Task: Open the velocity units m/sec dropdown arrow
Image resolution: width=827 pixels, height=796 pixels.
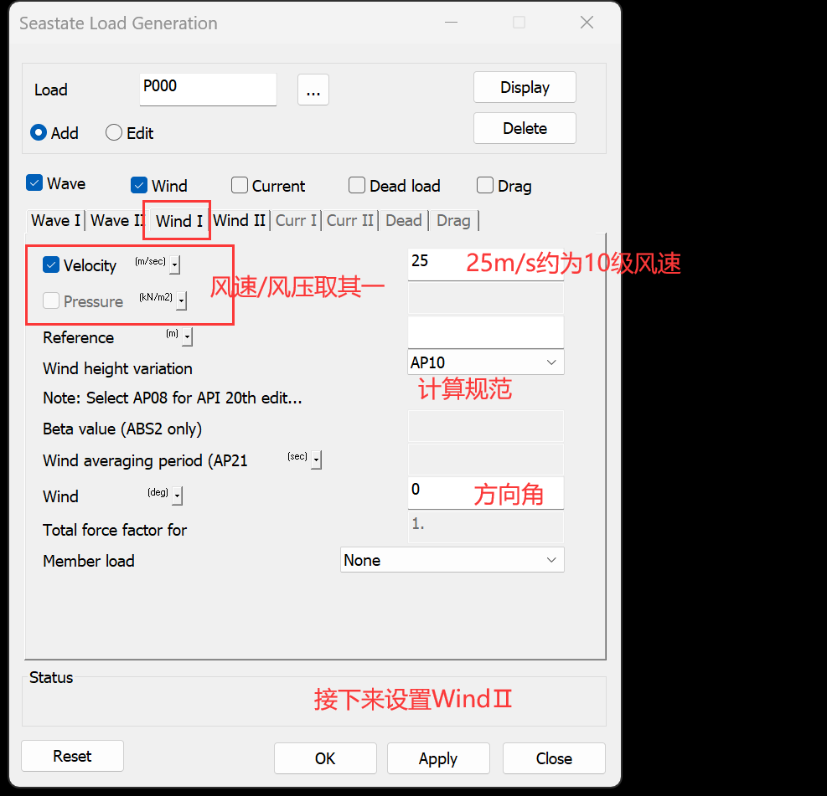Action: (x=174, y=265)
